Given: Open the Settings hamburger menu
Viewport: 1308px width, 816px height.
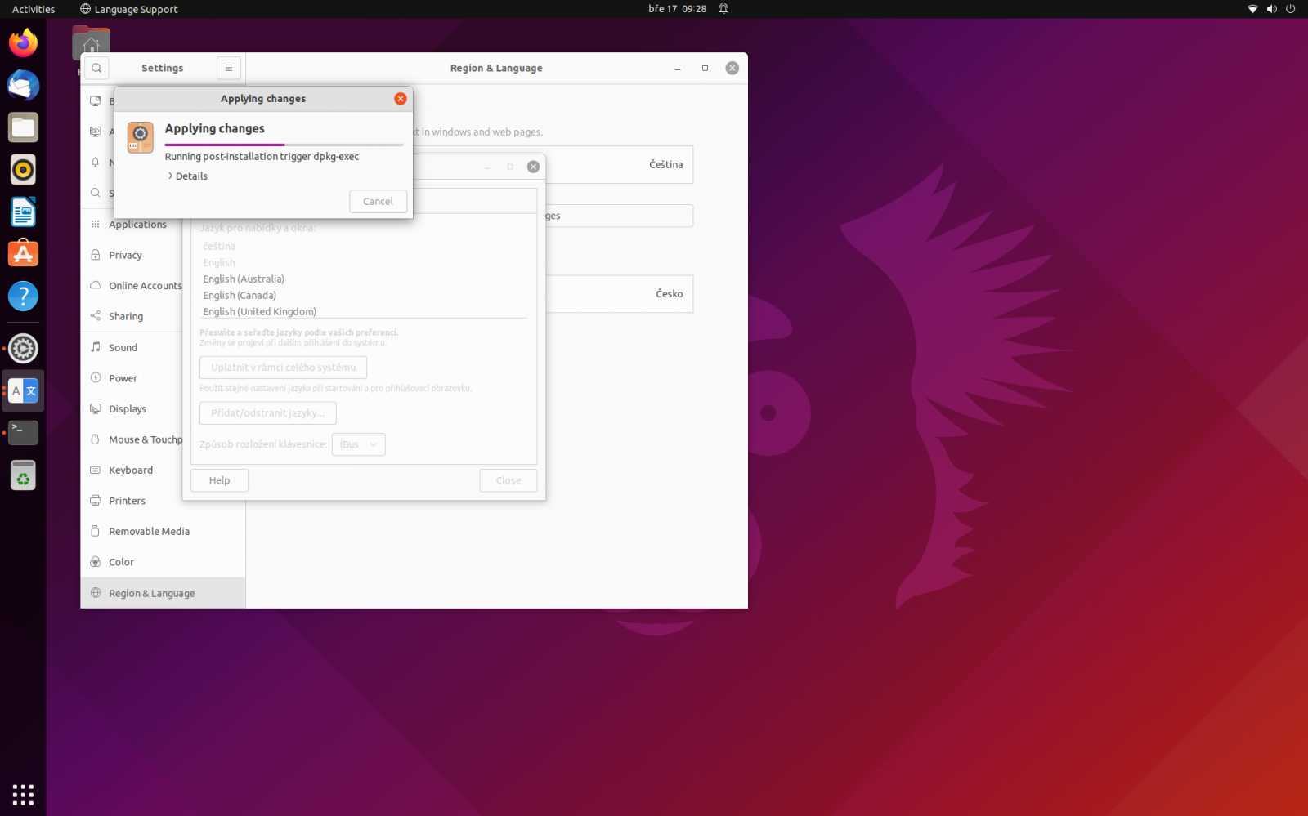Looking at the screenshot, I should (x=229, y=68).
